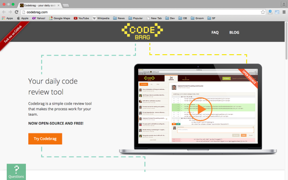288x180 pixels.
Task: Open the user profile icon in title bar
Action: 284,4
